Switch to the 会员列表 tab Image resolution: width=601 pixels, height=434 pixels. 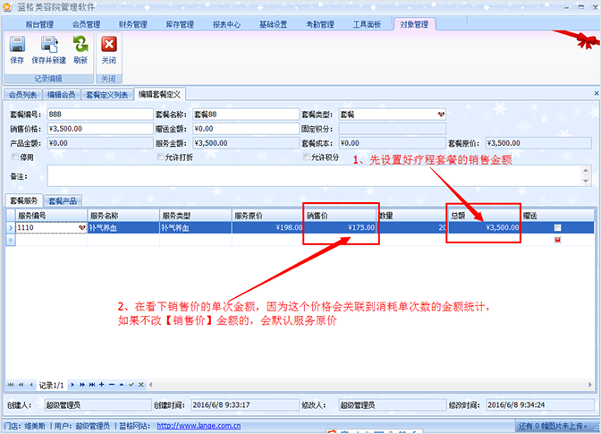point(24,94)
